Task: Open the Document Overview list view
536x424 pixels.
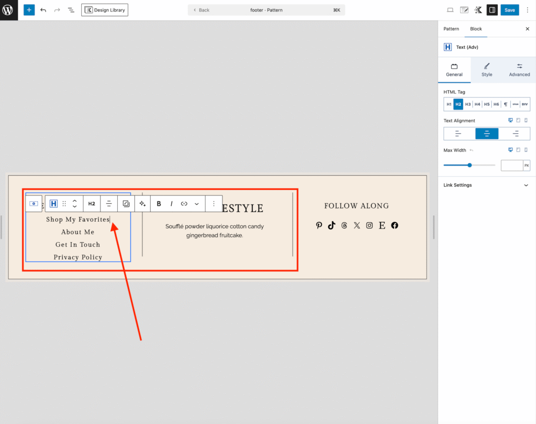Action: click(71, 10)
